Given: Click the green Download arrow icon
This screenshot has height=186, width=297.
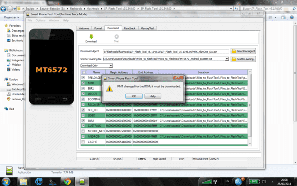Looking at the screenshot, I should [x=91, y=37].
